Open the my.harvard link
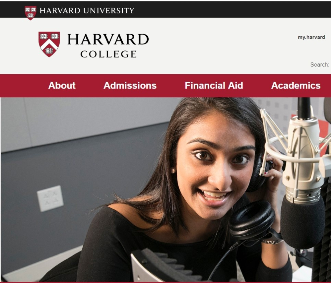The width and height of the screenshot is (331, 283). coord(311,37)
